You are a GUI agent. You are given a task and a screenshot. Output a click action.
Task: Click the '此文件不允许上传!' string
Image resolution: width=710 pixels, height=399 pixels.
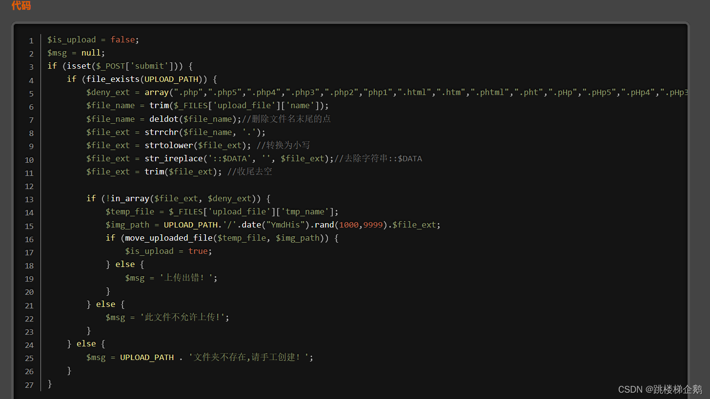click(x=184, y=317)
